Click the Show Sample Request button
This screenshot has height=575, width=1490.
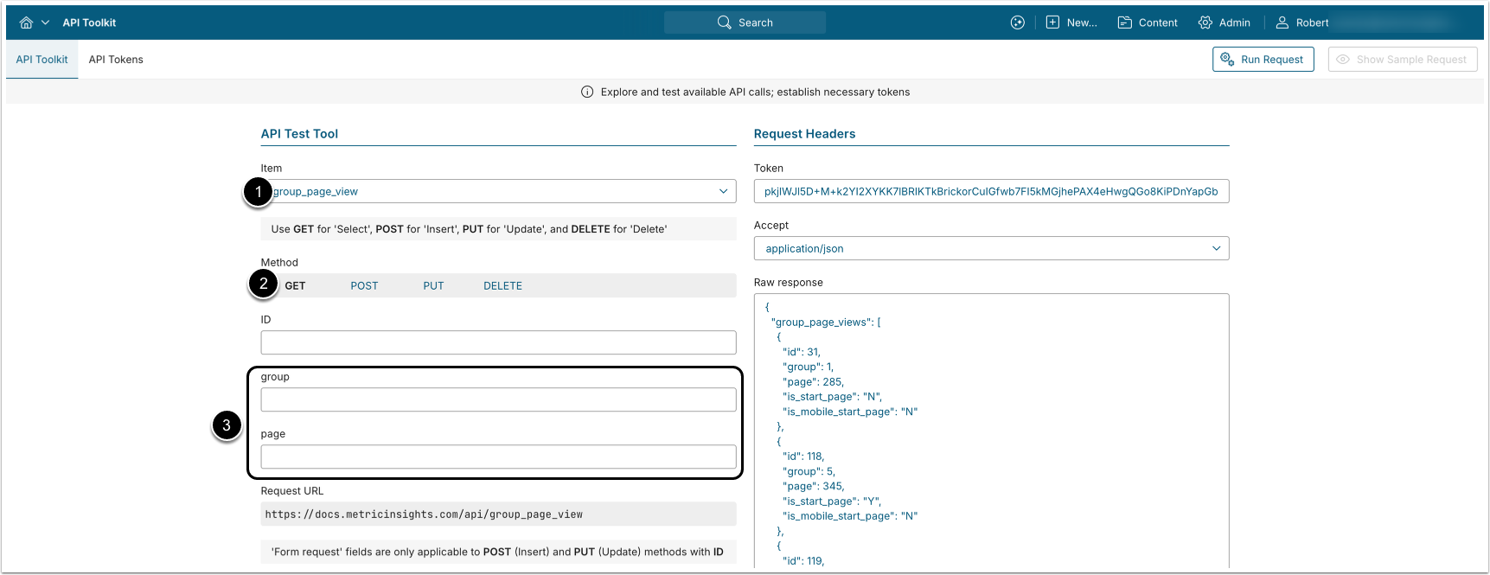click(x=1402, y=60)
